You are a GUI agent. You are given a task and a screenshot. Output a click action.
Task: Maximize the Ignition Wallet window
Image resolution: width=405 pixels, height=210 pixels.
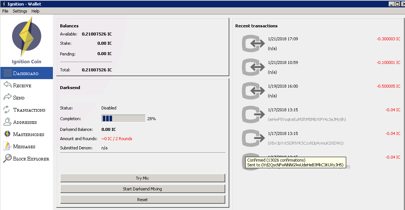pyautogui.click(x=397, y=4)
